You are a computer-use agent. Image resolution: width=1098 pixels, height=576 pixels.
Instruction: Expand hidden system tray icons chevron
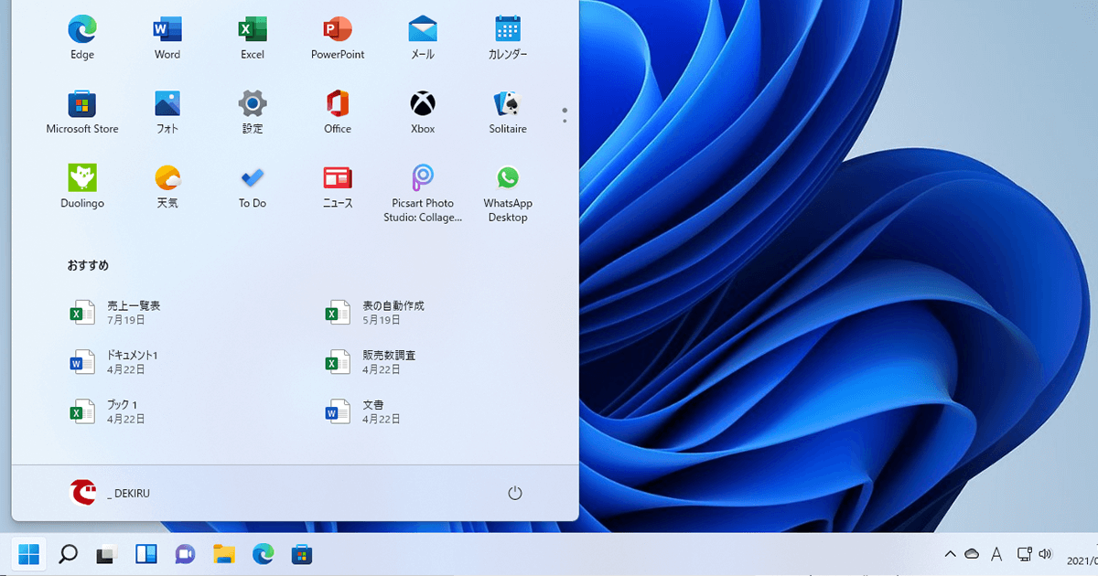[950, 554]
